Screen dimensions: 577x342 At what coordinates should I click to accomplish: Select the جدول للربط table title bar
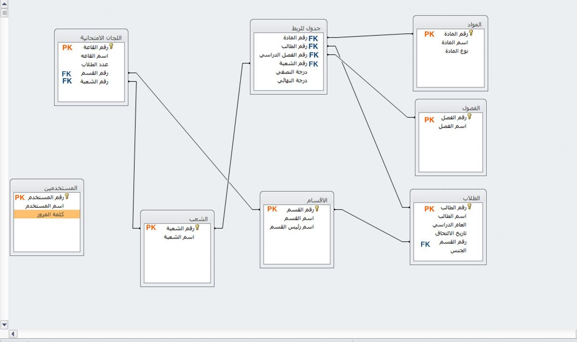(288, 28)
